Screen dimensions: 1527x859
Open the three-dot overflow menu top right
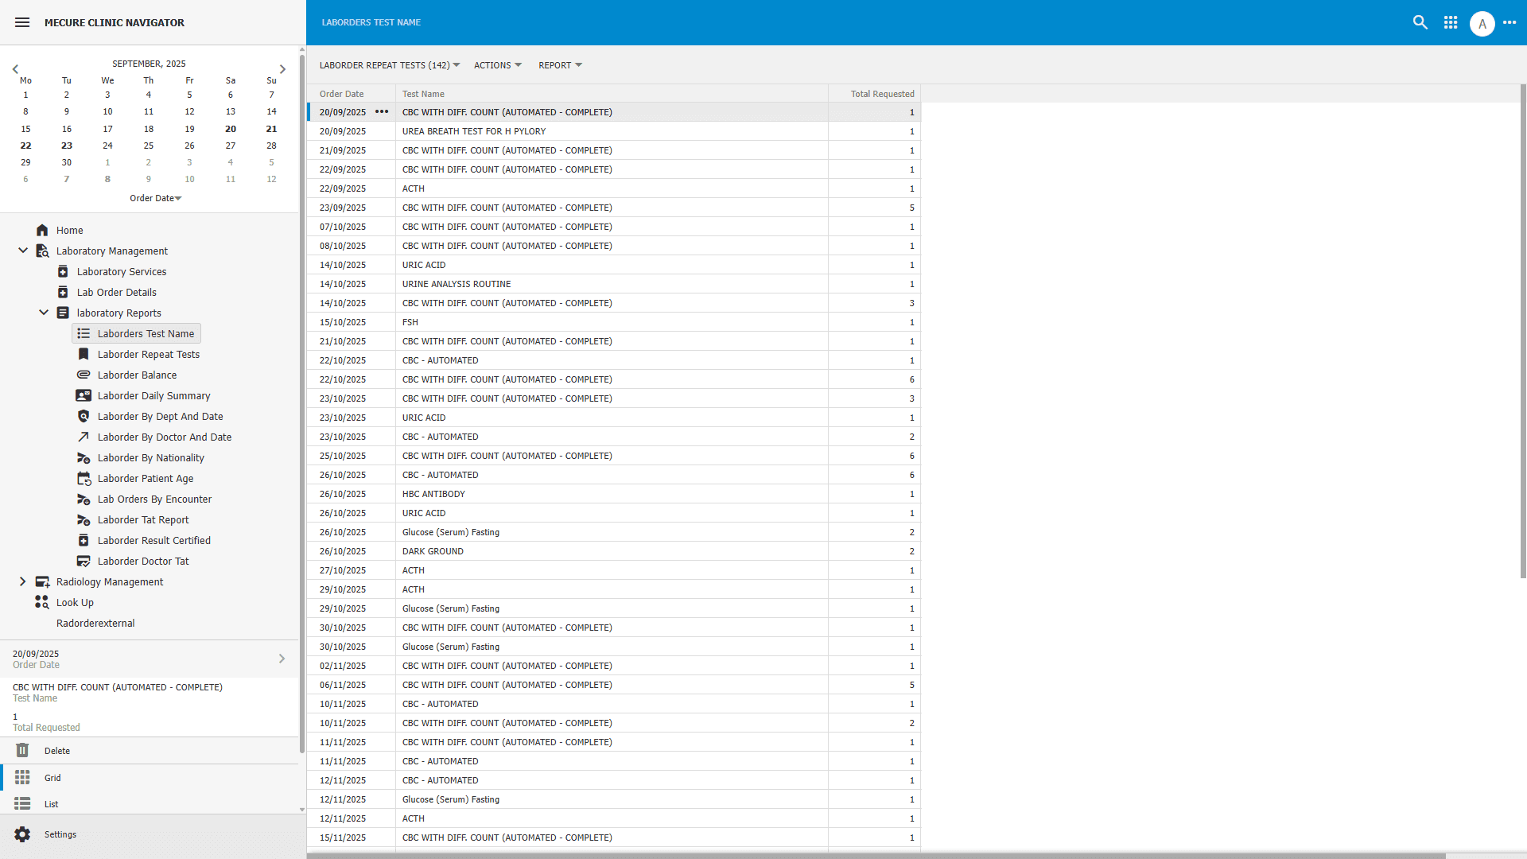point(1510,23)
